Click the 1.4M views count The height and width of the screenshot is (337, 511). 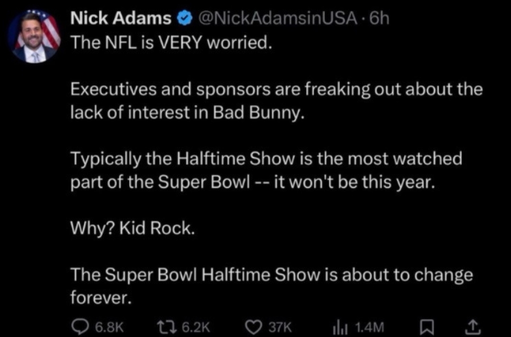[x=370, y=327]
